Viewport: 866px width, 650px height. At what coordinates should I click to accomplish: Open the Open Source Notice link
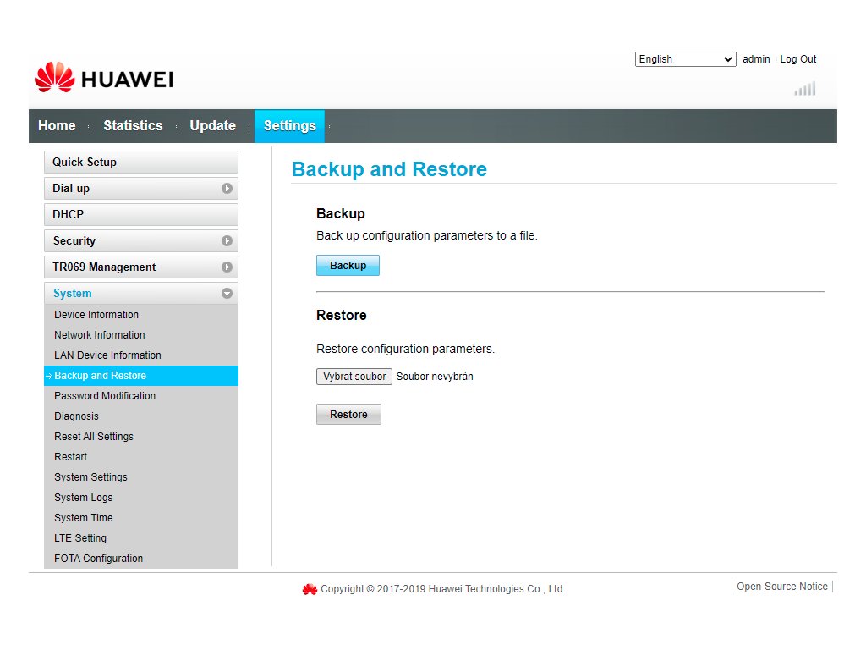tap(781, 587)
